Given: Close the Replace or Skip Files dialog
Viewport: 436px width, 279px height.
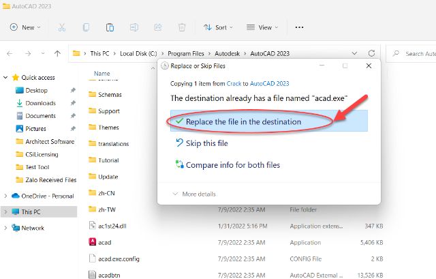Looking at the screenshot, I should point(369,65).
